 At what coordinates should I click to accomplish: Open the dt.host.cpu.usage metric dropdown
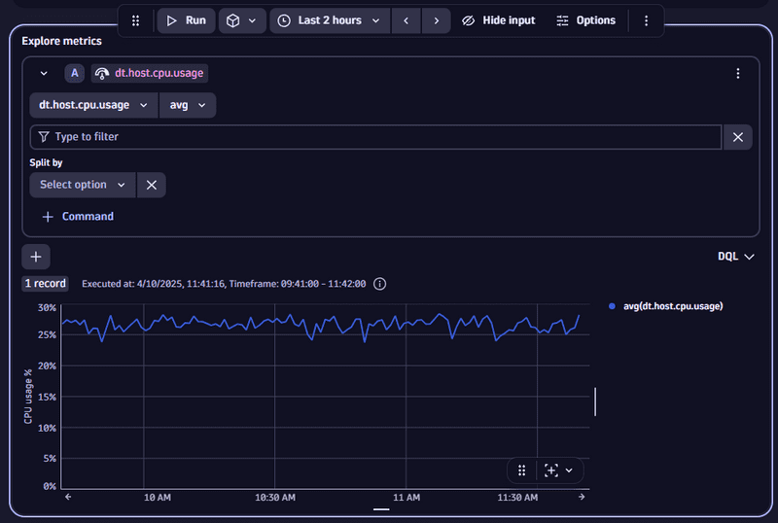[93, 105]
